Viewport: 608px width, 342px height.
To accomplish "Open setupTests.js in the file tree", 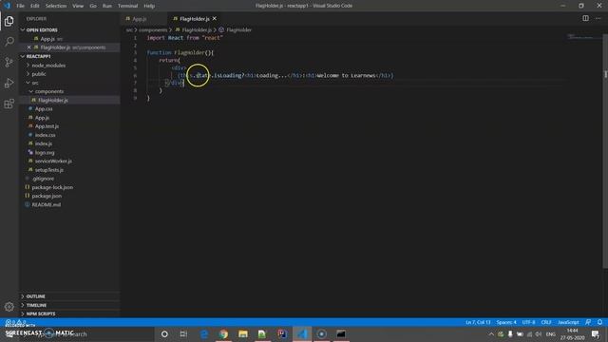I will point(69,170).
